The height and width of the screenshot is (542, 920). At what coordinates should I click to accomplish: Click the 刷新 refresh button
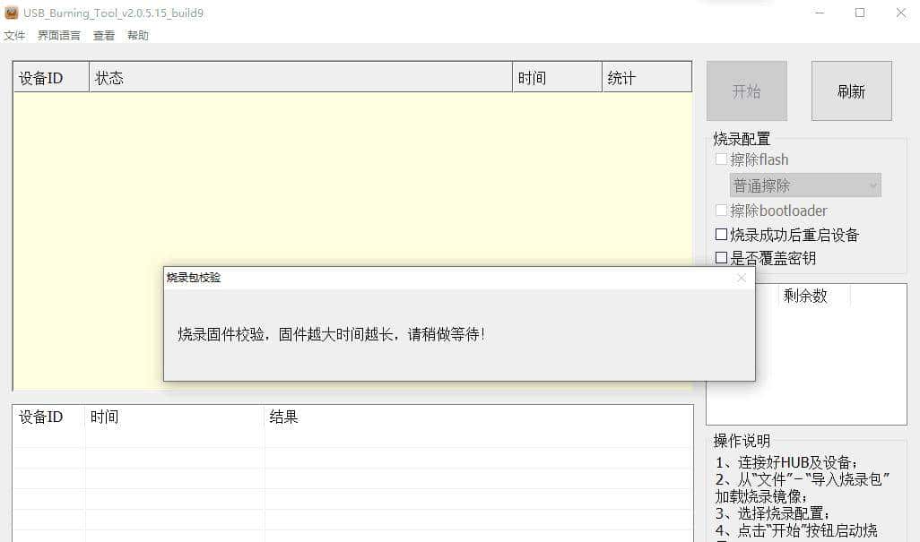coord(850,90)
